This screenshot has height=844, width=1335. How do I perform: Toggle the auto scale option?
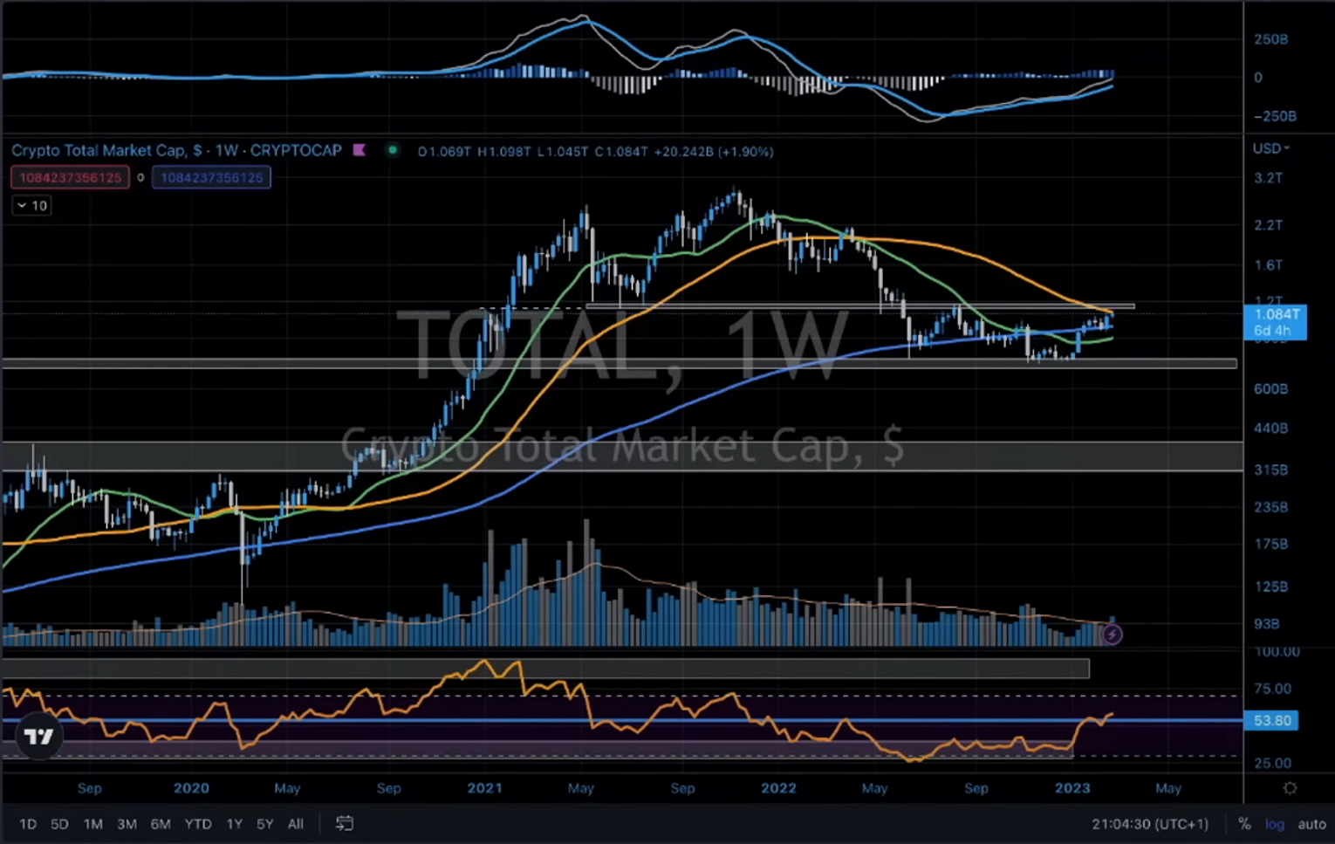click(x=1311, y=823)
